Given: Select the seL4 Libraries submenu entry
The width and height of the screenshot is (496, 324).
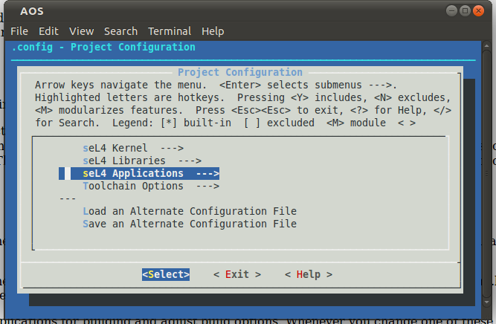Looking at the screenshot, I should pos(142,161).
